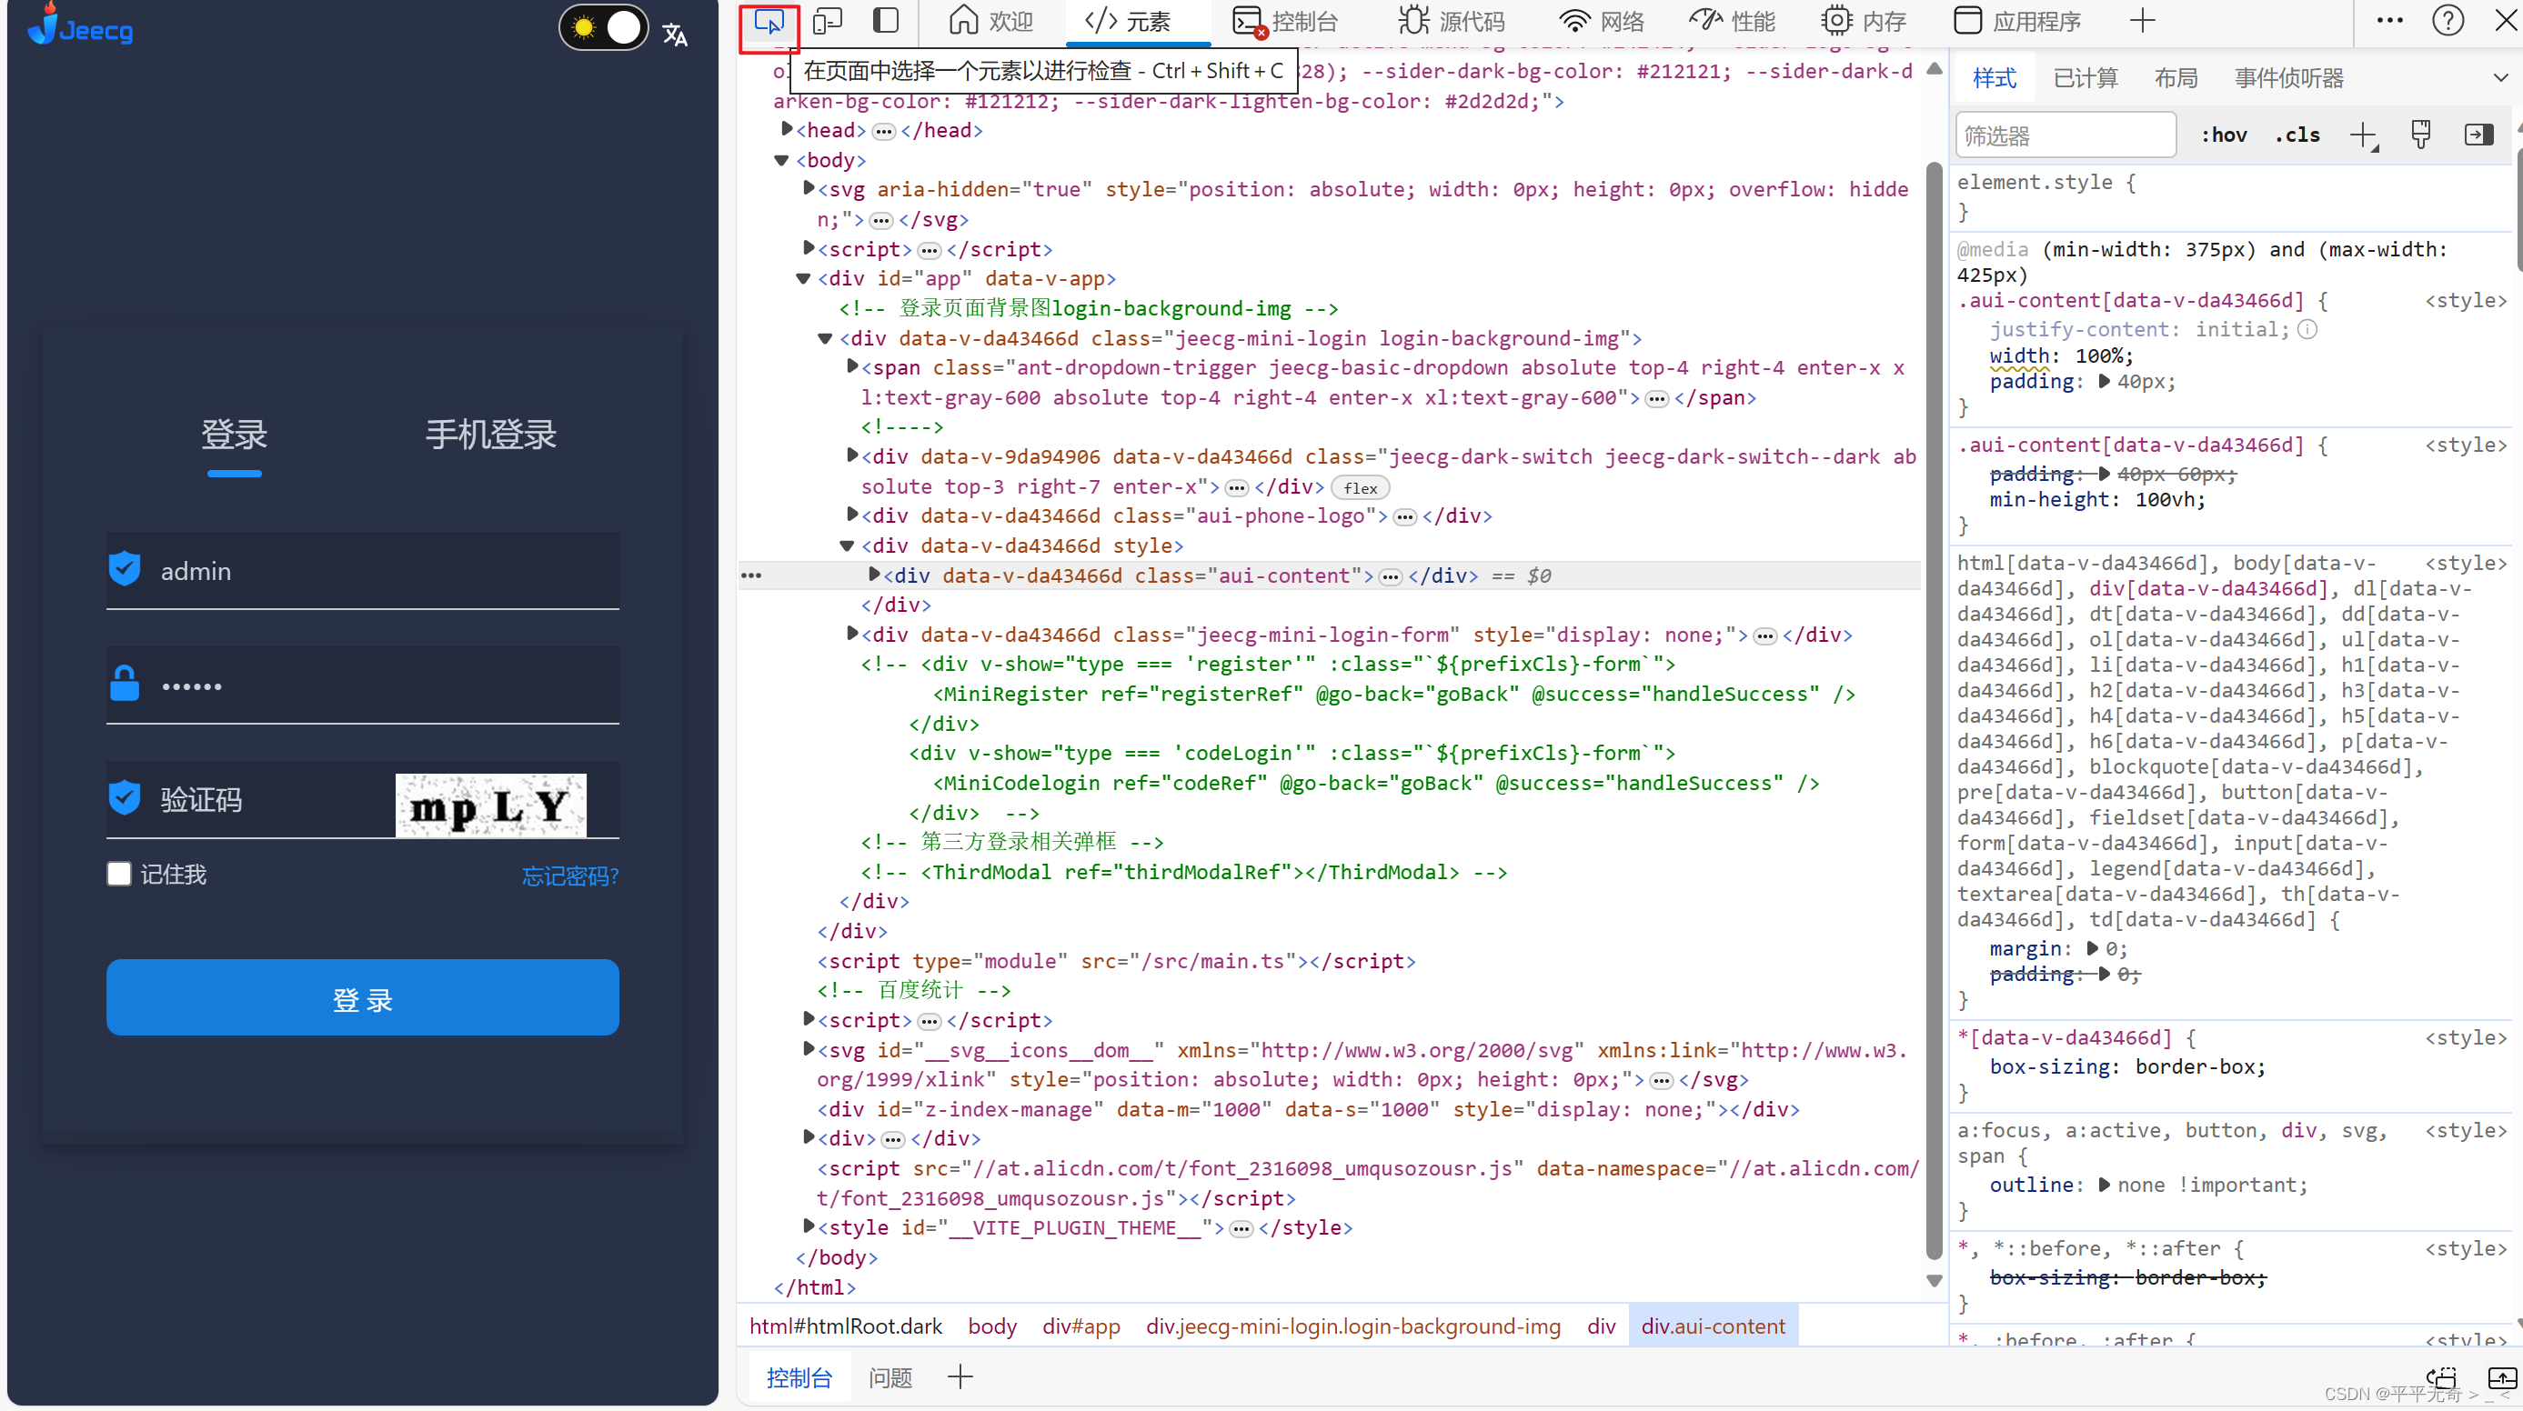This screenshot has width=2523, height=1411.
Task: Check the 记住我 checkbox
Action: pyautogui.click(x=118, y=874)
